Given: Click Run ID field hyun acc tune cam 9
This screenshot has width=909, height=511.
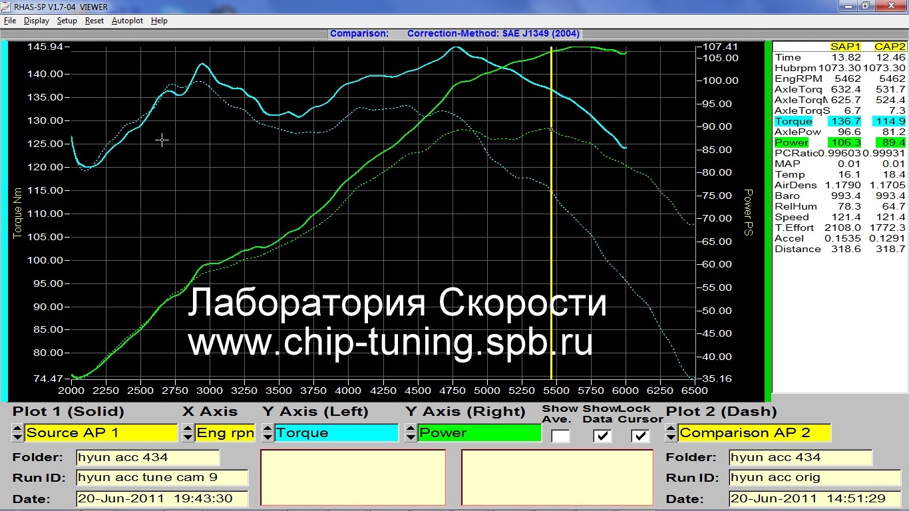Looking at the screenshot, I should [x=162, y=478].
